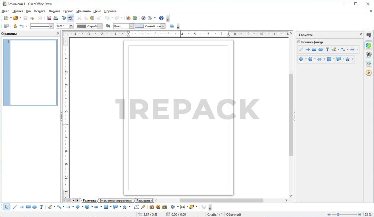The height and width of the screenshot is (217, 374).
Task: Open the Формат menu
Action: pyautogui.click(x=54, y=11)
